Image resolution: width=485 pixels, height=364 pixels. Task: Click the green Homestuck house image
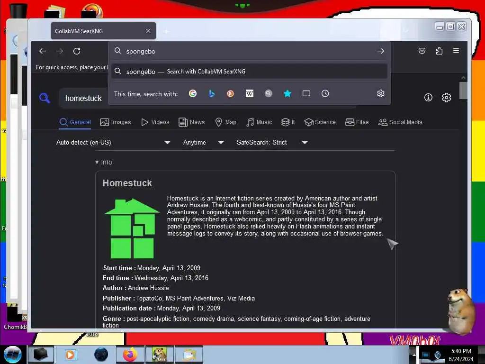point(133,228)
